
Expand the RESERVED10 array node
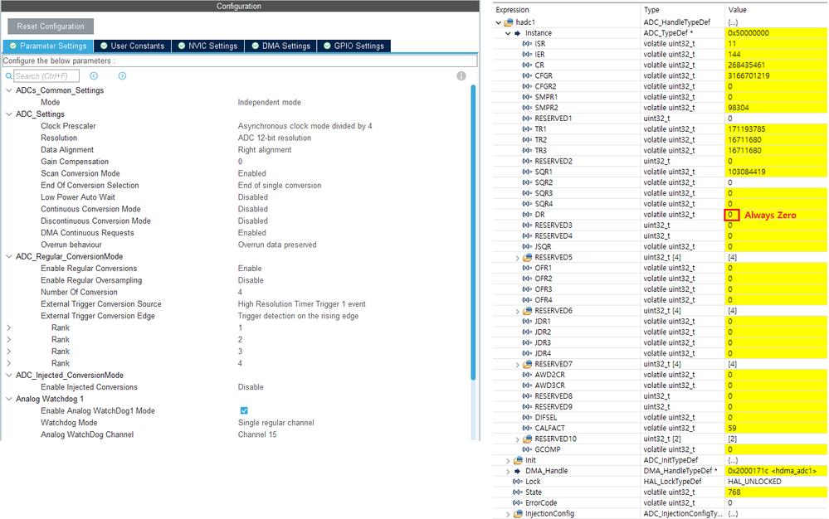(518, 439)
